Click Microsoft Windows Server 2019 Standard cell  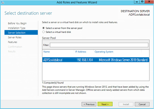[x=123, y=60]
